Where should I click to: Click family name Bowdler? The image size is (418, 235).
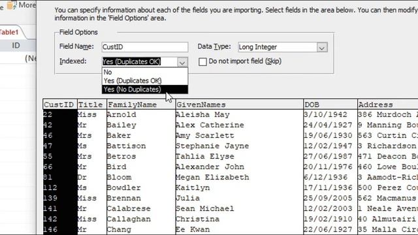tap(123, 187)
